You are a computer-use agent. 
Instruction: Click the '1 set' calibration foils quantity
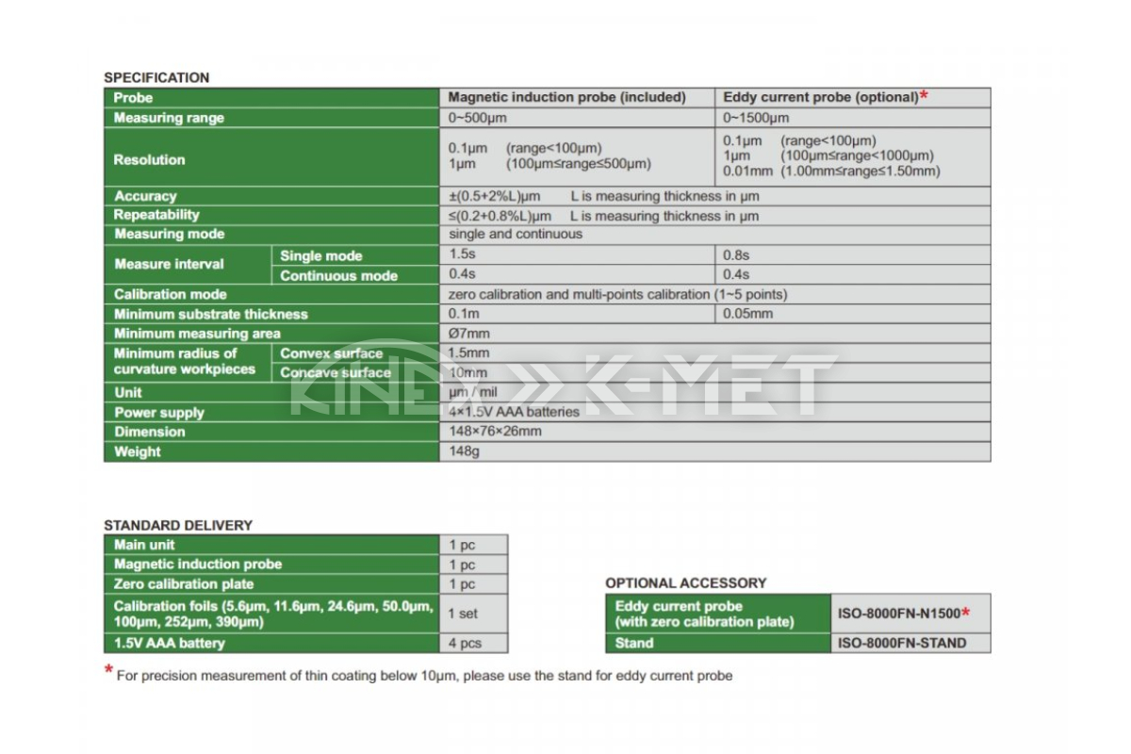463,614
